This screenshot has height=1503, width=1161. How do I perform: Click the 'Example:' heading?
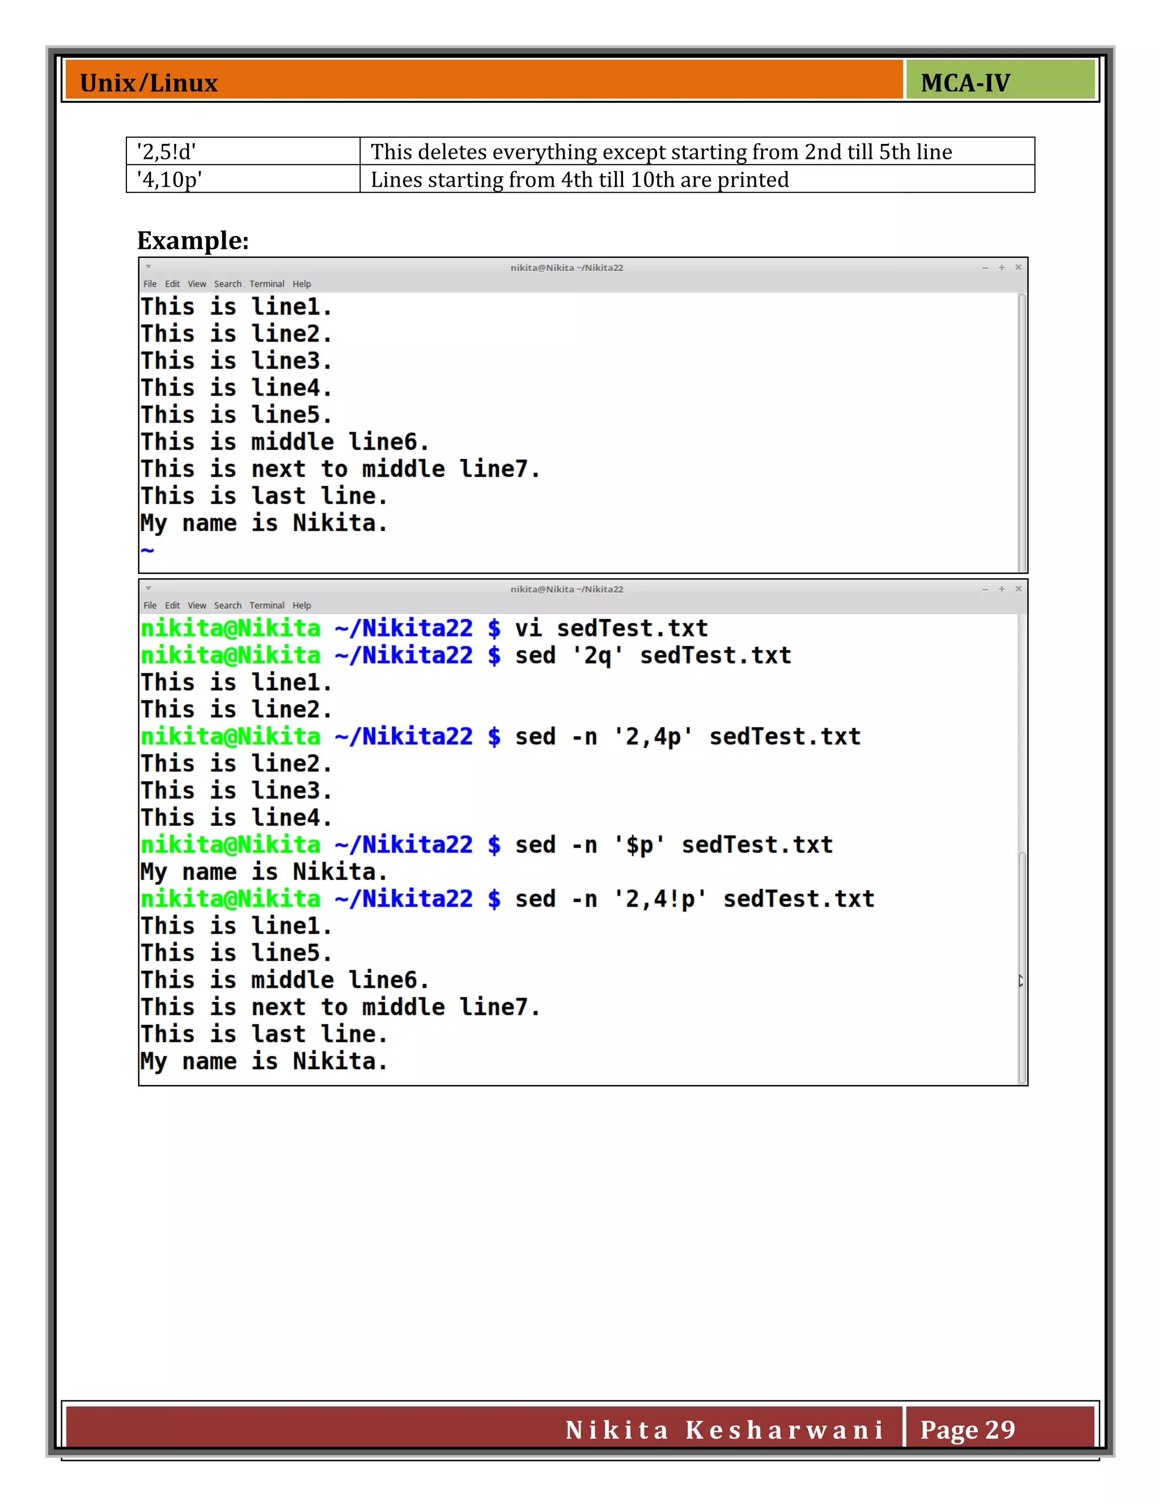click(x=193, y=240)
